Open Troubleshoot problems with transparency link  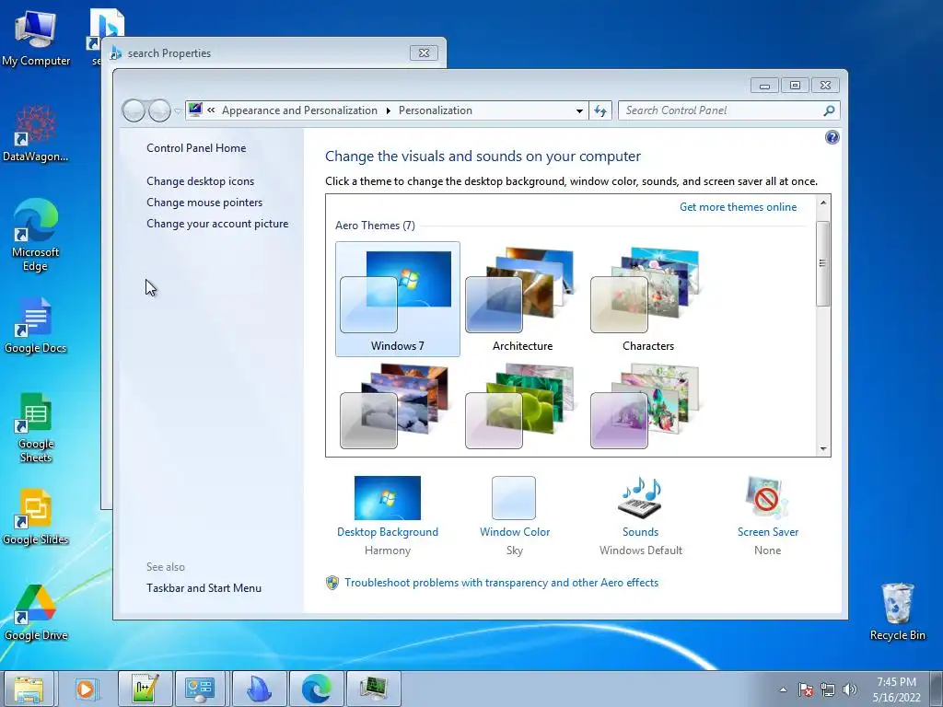click(501, 583)
